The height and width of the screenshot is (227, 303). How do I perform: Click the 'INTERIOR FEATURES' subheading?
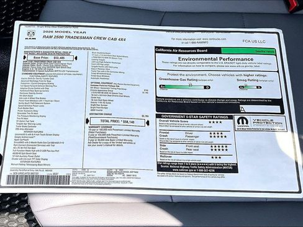34,131
